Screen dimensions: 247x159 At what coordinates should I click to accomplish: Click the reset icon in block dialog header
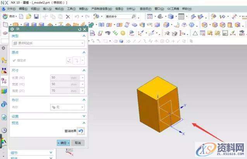(79, 29)
